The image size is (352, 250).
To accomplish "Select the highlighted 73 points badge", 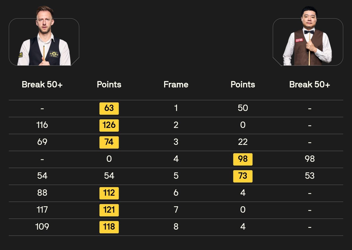I will [x=243, y=176].
